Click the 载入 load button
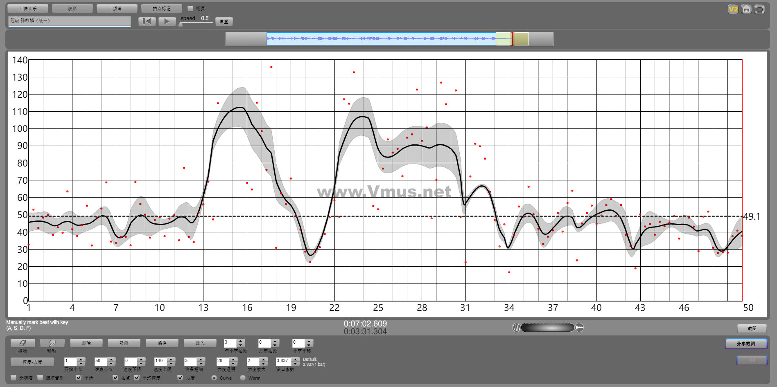 200,343
